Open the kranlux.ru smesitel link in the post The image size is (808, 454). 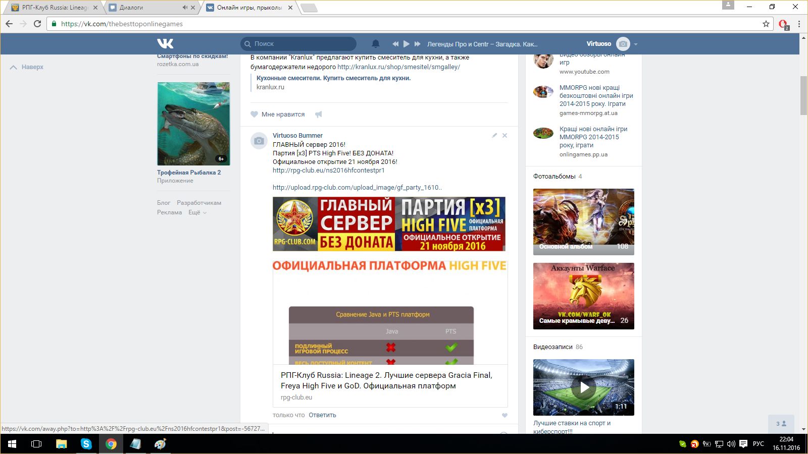click(398, 67)
